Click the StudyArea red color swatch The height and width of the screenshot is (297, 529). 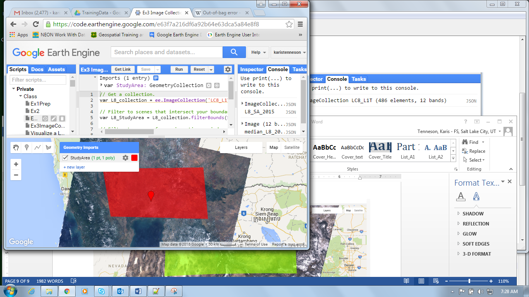coord(134,158)
